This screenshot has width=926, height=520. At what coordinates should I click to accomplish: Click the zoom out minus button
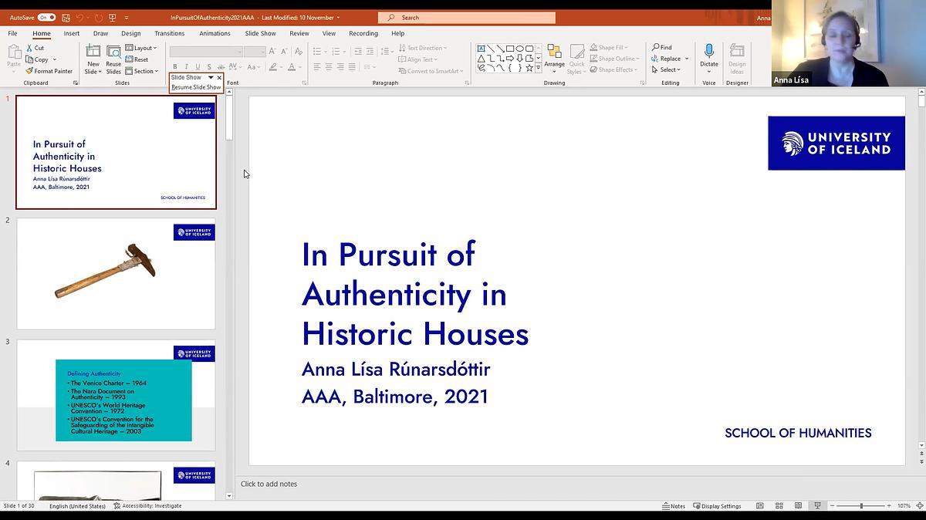tap(832, 506)
